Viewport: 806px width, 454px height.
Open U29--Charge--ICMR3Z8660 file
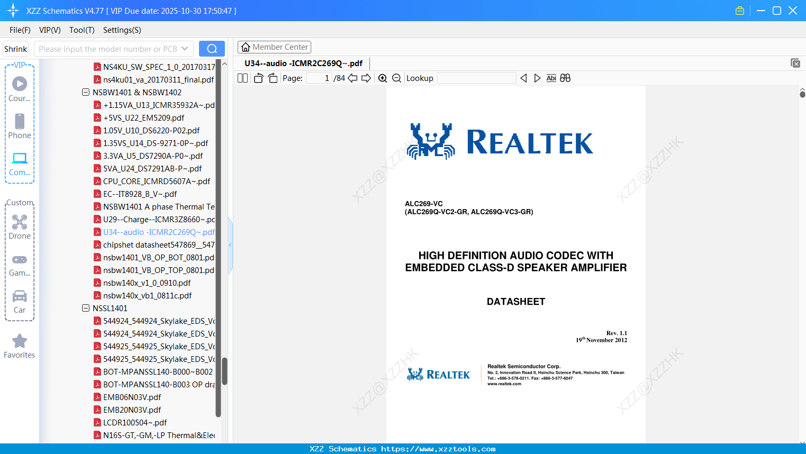(154, 219)
